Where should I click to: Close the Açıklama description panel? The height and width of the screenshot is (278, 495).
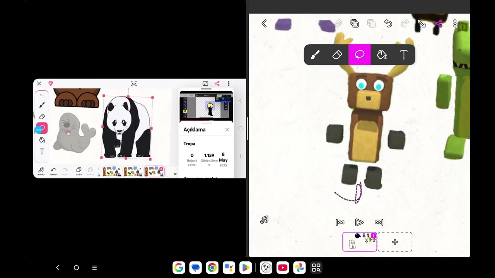pos(227,130)
